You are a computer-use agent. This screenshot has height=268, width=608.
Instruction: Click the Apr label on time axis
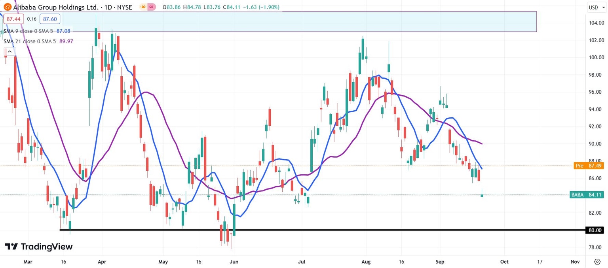pyautogui.click(x=102, y=262)
